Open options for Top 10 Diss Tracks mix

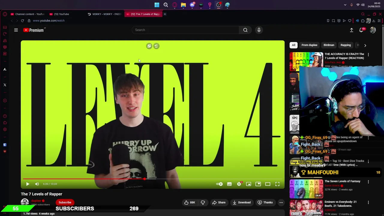pyautogui.click(x=368, y=161)
